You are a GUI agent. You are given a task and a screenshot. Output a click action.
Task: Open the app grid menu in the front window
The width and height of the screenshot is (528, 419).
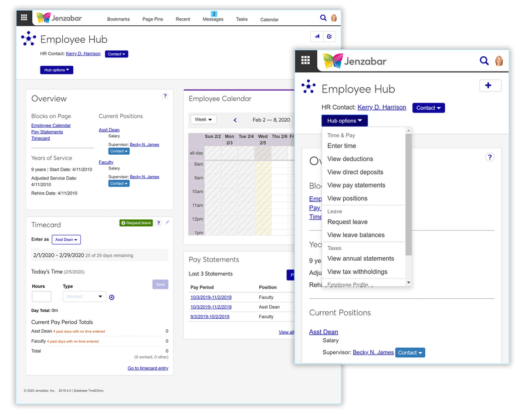tap(306, 60)
